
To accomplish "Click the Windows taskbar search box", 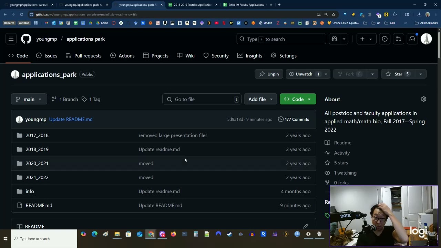I will click(x=44, y=239).
